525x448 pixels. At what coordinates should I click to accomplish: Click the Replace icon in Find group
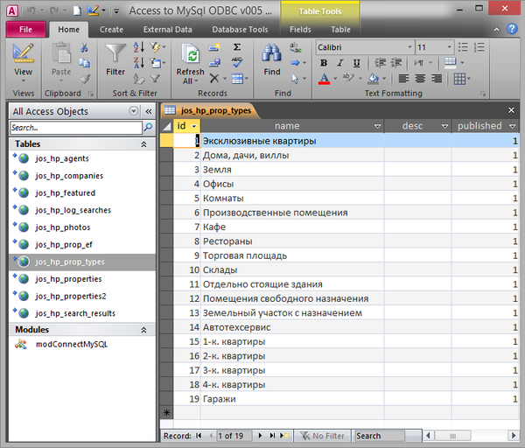(296, 47)
